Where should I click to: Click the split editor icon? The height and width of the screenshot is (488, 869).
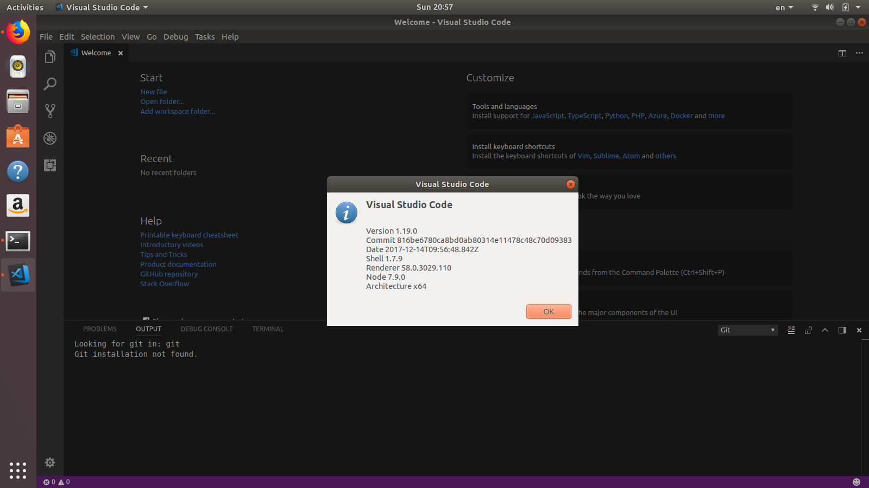pyautogui.click(x=842, y=53)
